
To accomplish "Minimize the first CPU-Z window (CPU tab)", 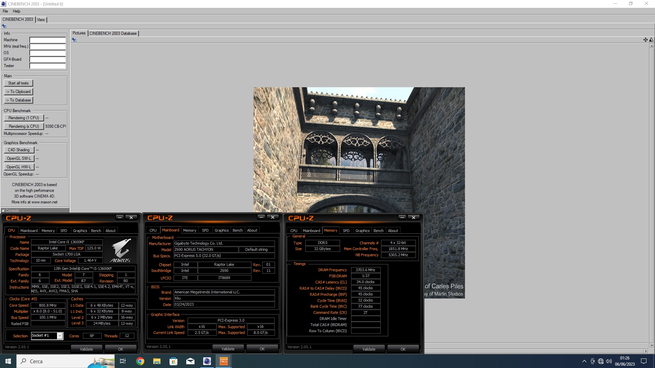I will (120, 217).
